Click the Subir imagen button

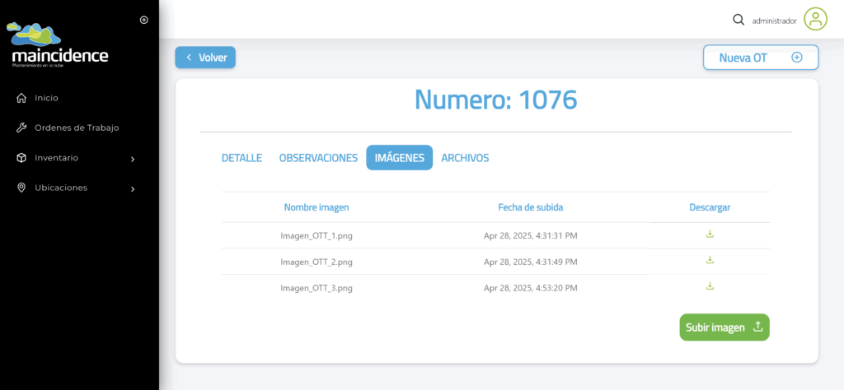point(724,327)
